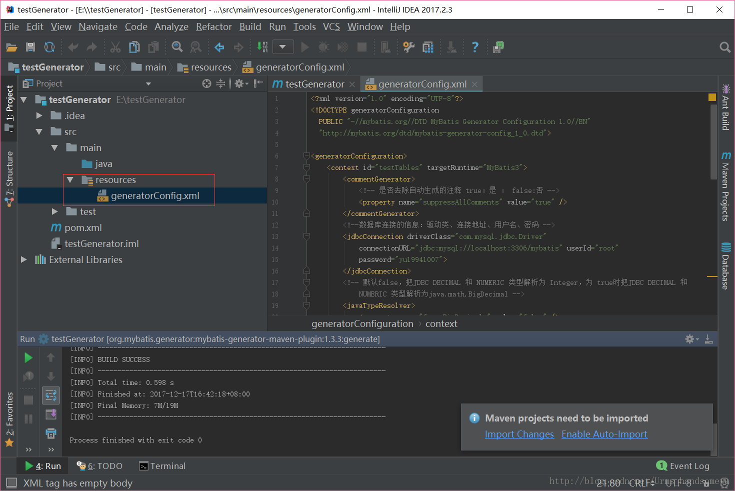Close the generatorConfig.xml editor tab
This screenshot has width=735, height=491.
tap(474, 84)
